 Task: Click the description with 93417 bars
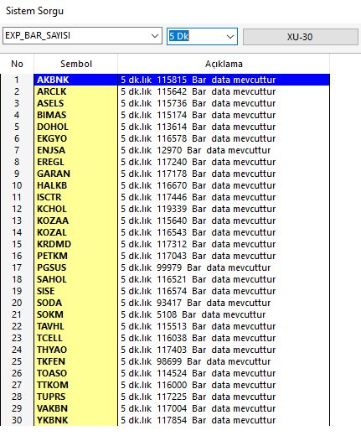(195, 303)
